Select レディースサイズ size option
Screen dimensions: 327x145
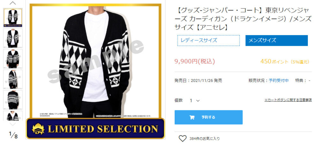209,40
